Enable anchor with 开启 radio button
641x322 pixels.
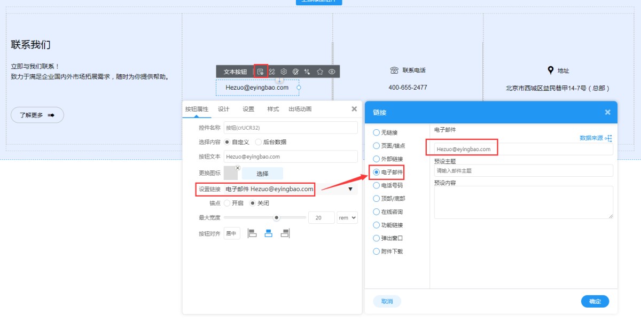(227, 203)
